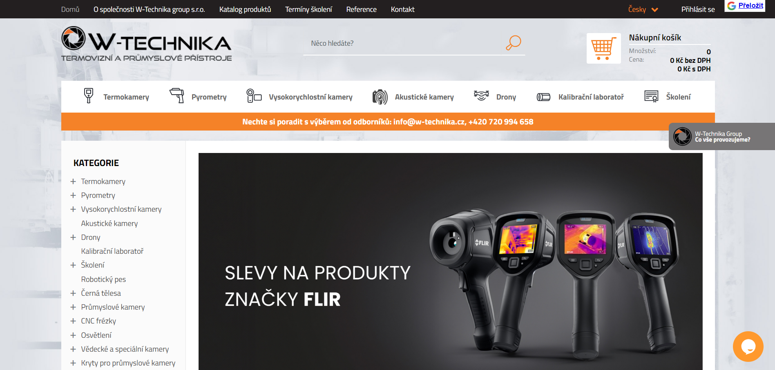775x370 pixels.
Task: Open Katalog produktů in top menu
Action: click(x=245, y=9)
